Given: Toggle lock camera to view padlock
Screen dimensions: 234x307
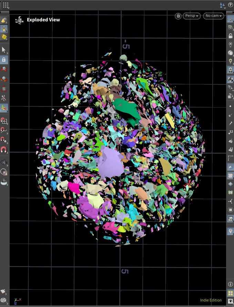Looking at the screenshot, I should click(231, 36).
